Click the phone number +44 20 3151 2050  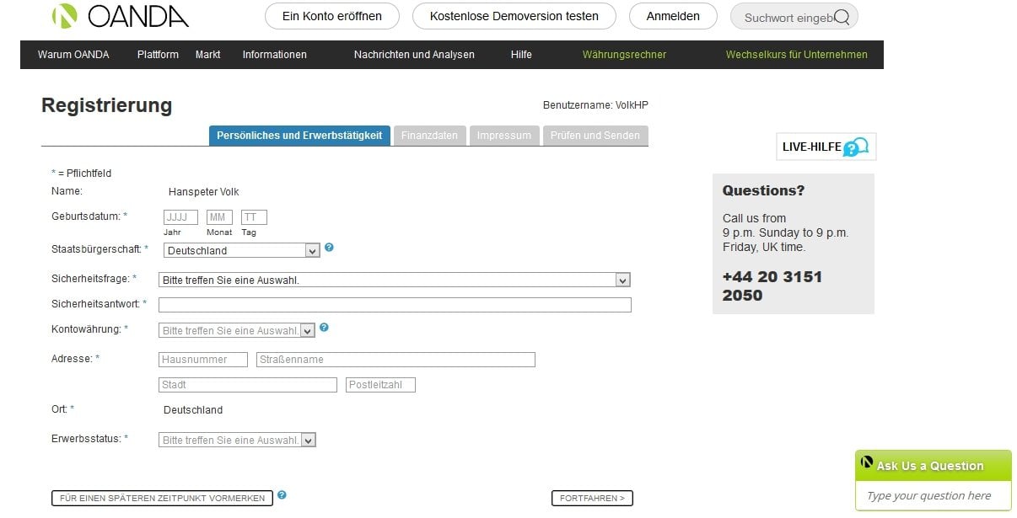point(772,286)
